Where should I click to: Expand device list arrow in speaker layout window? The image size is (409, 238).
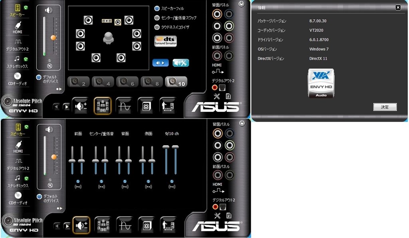click(59, 89)
